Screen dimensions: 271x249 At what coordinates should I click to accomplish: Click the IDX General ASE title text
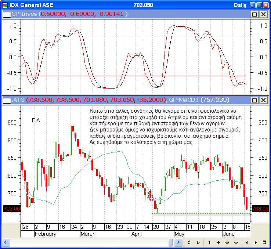(31, 5)
